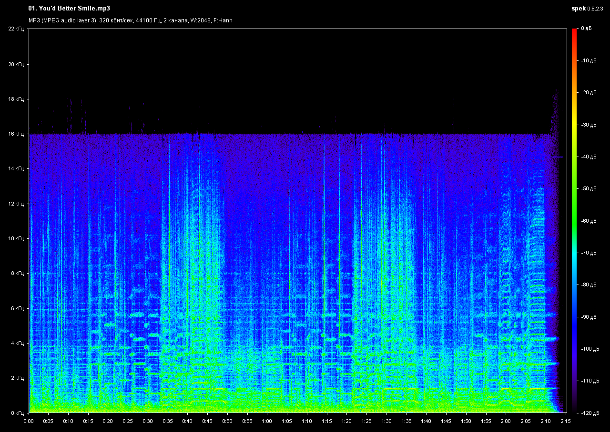Click the file title "01. You'd Better Smile.mp3"

65,9
